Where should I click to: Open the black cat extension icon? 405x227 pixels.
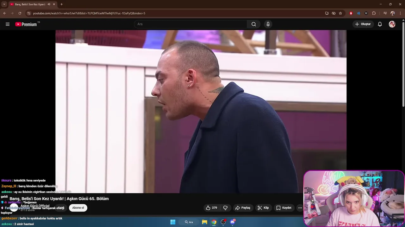[x=366, y=13]
